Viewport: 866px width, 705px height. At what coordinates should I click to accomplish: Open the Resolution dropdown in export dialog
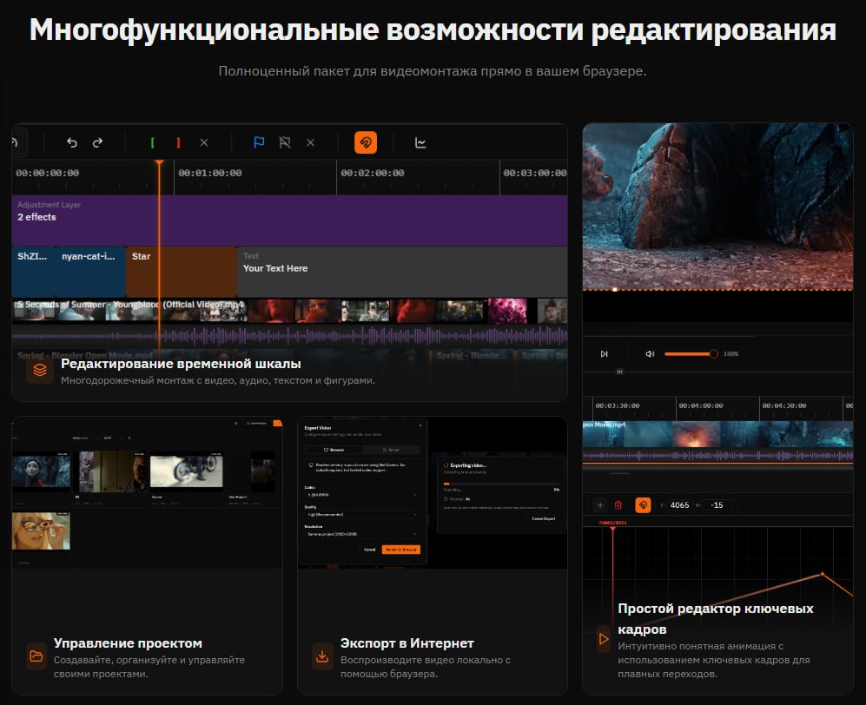(x=361, y=534)
